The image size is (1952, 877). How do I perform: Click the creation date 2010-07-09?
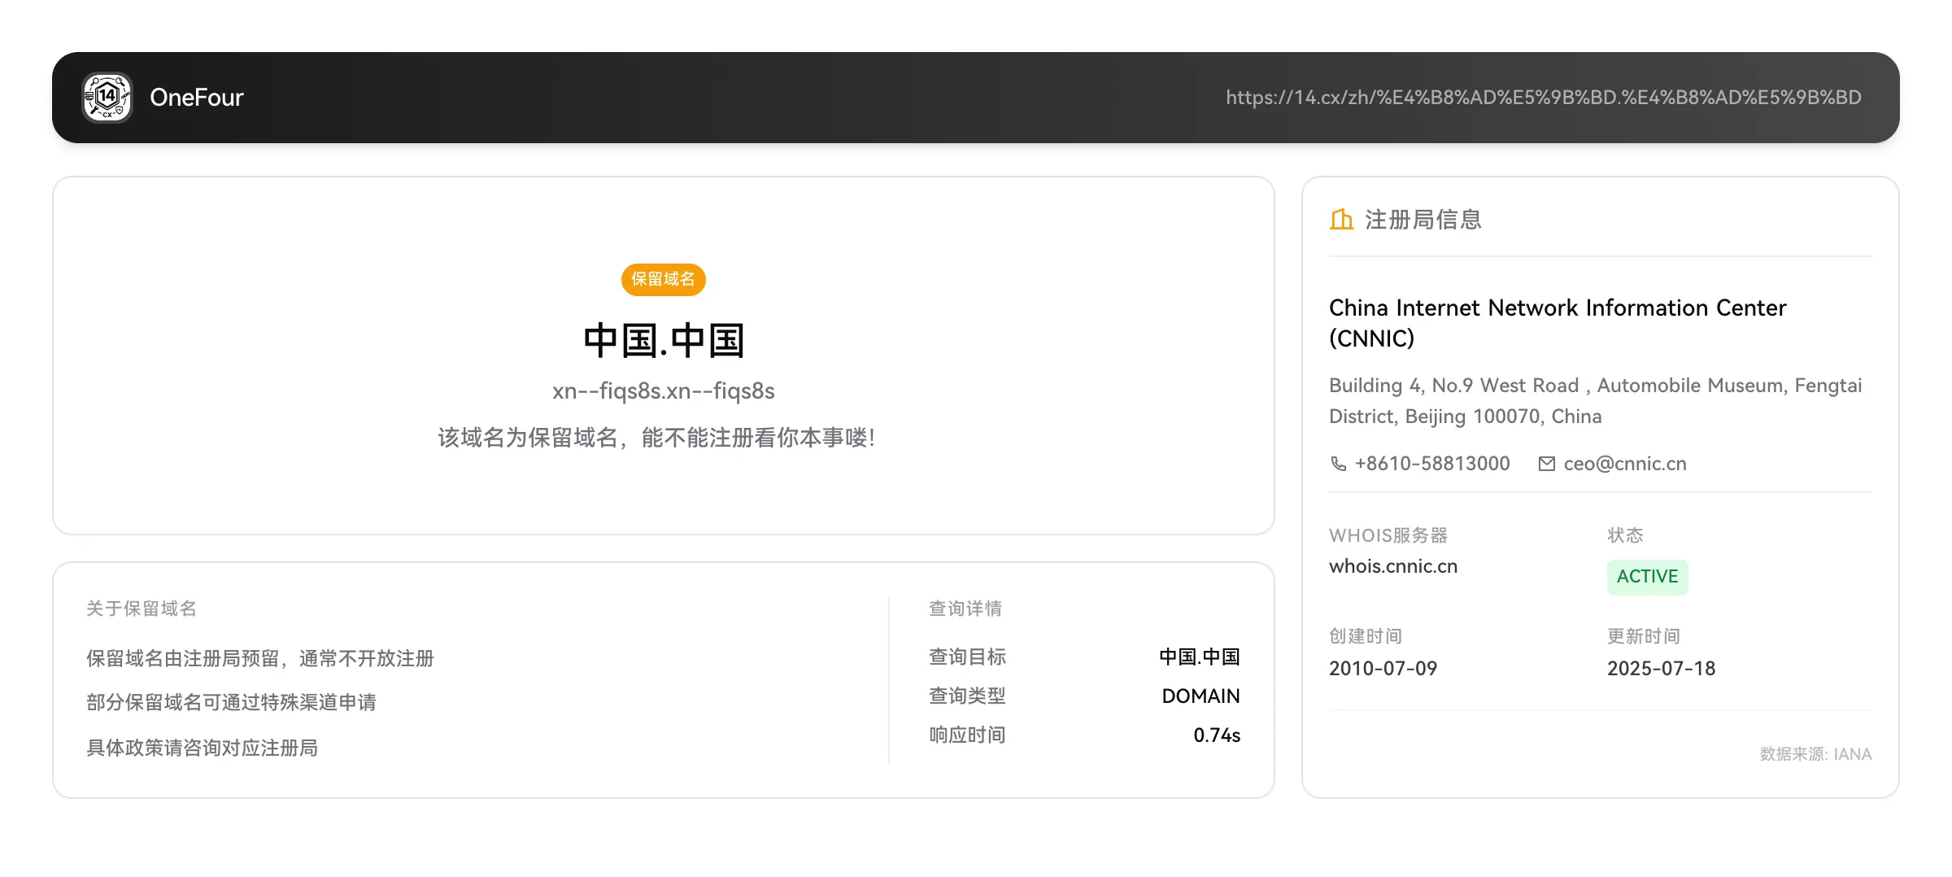click(1383, 669)
